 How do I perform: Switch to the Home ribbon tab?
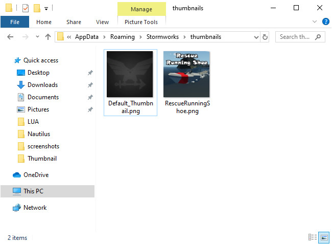(x=44, y=22)
